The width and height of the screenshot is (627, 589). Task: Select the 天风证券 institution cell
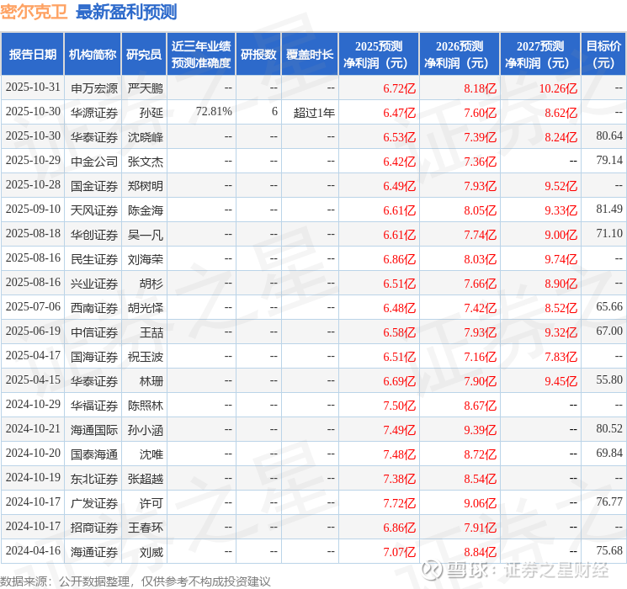[94, 210]
